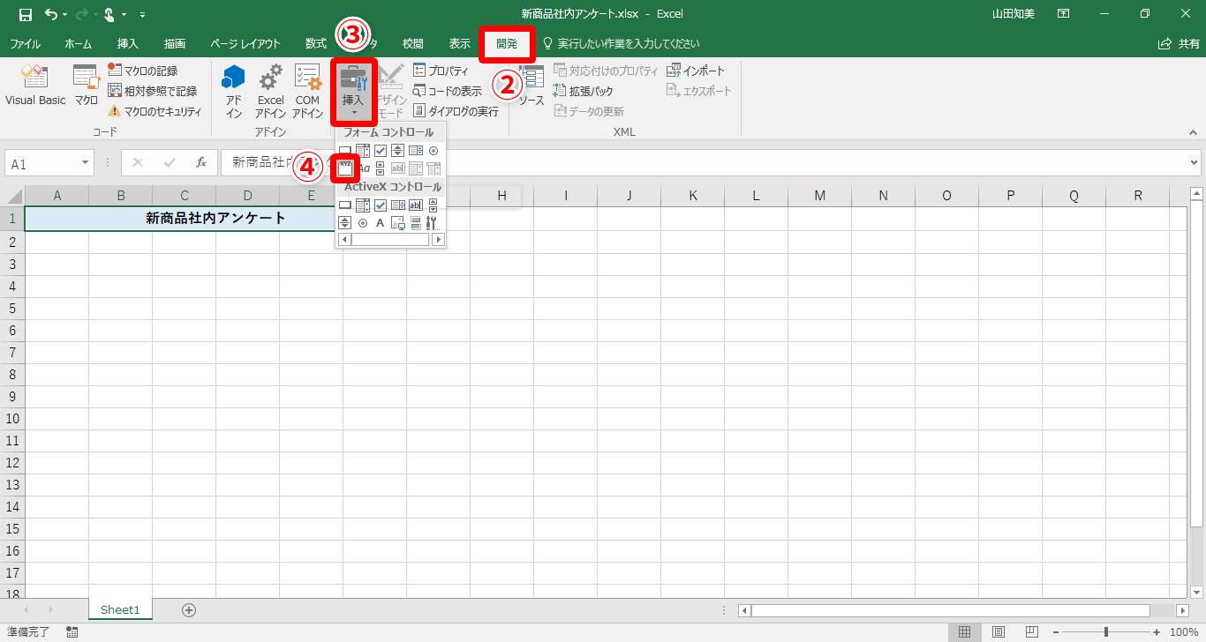Click the zoom slider handle

(1106, 632)
